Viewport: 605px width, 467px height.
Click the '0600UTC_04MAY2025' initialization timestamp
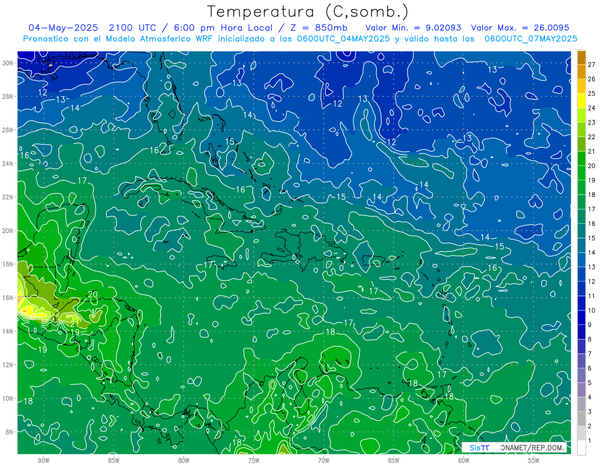343,38
